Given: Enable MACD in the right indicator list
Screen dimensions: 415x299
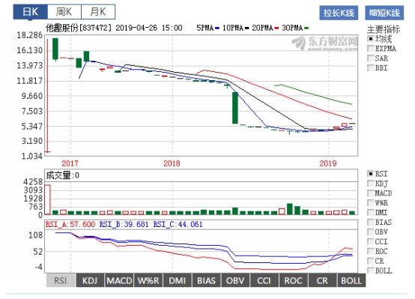Looking at the screenshot, I should coord(371,193).
